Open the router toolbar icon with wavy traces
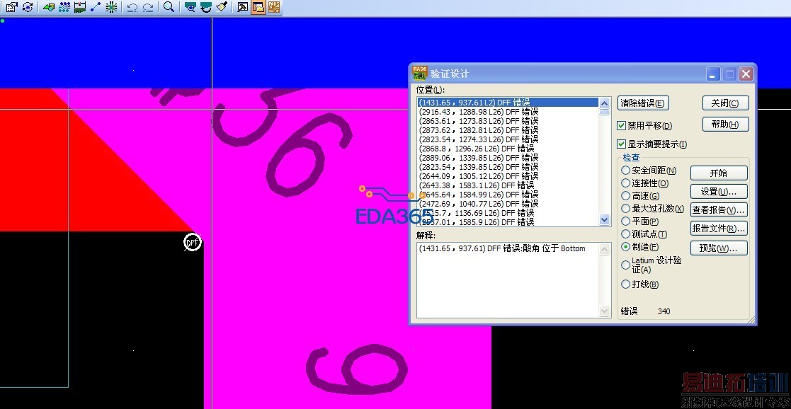791x409 pixels. [x=64, y=7]
